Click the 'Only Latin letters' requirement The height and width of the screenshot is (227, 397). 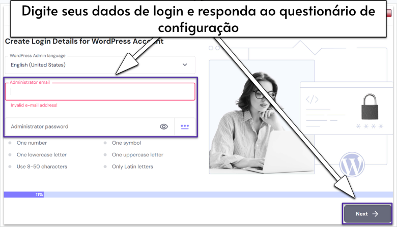[132, 167]
